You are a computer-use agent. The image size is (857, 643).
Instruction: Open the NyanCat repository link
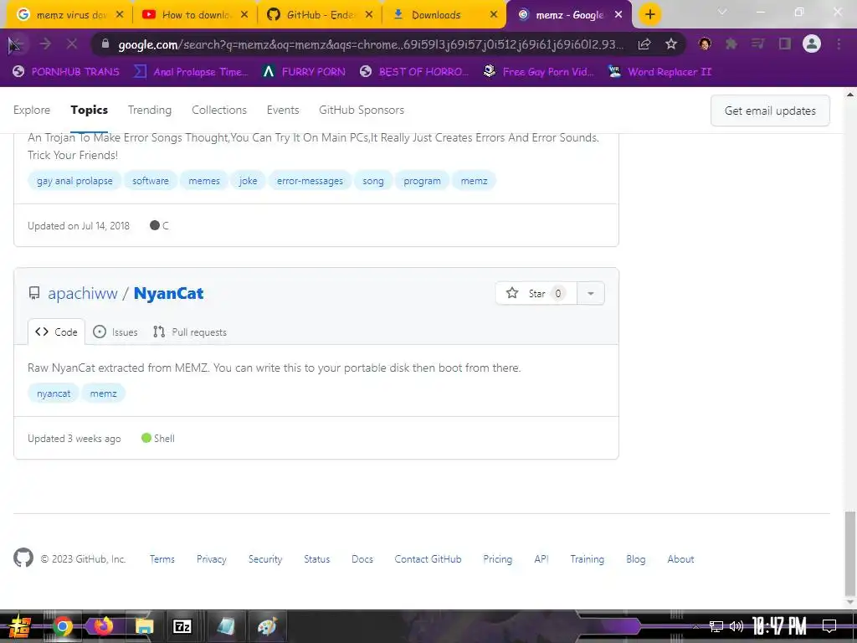168,294
